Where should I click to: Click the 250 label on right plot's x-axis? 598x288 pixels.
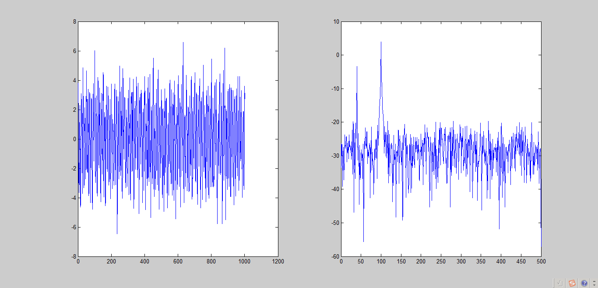click(441, 261)
